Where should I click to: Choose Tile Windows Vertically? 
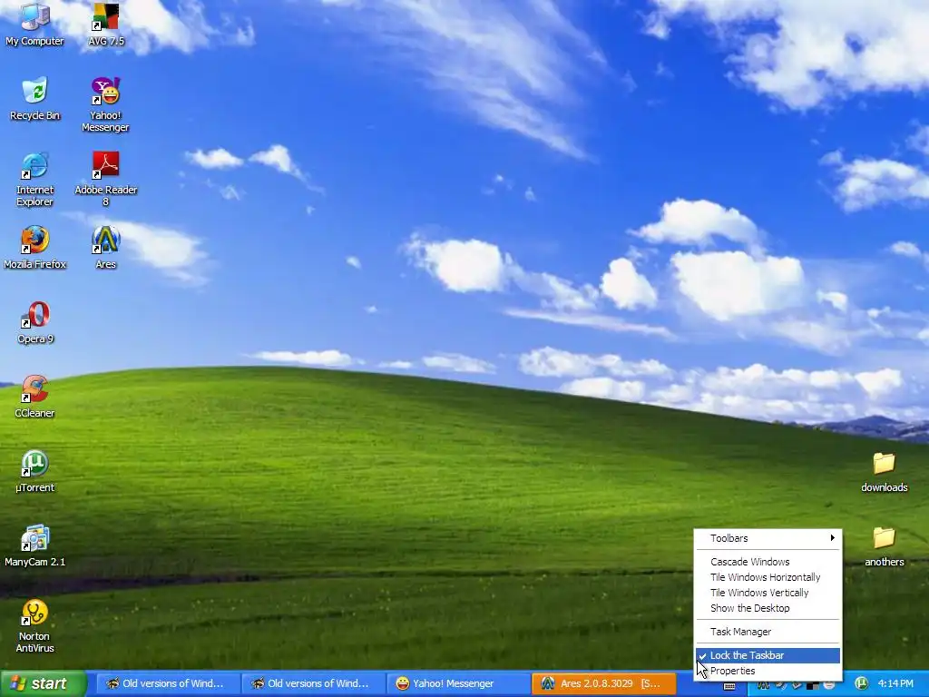[x=768, y=593]
